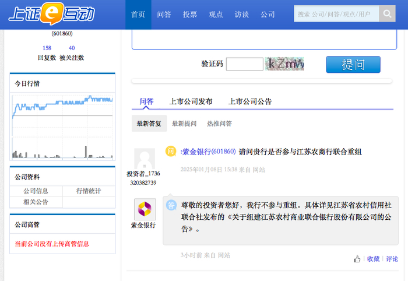Refresh the captcha image
This screenshot has height=281, width=408.
pyautogui.click(x=284, y=64)
